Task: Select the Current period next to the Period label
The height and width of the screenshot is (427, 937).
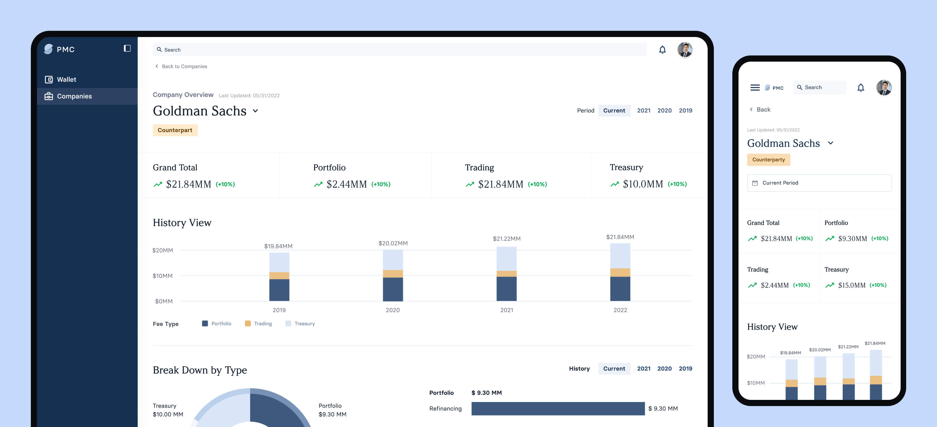Action: pyautogui.click(x=614, y=111)
